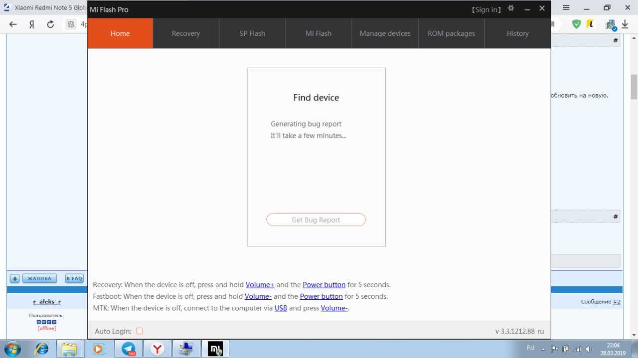638x358 pixels.
Task: Reload the browser page
Action: point(50,24)
